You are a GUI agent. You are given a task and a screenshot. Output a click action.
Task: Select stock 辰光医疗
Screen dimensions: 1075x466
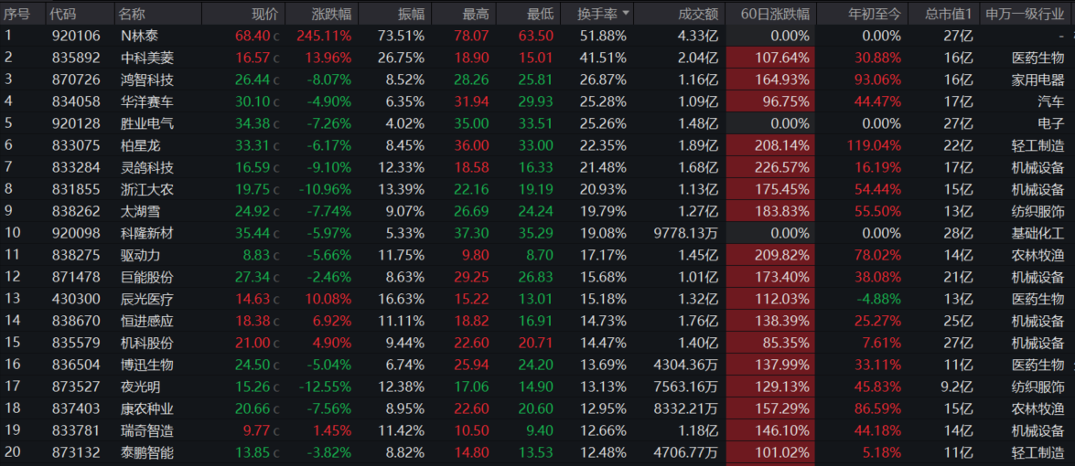point(146,299)
